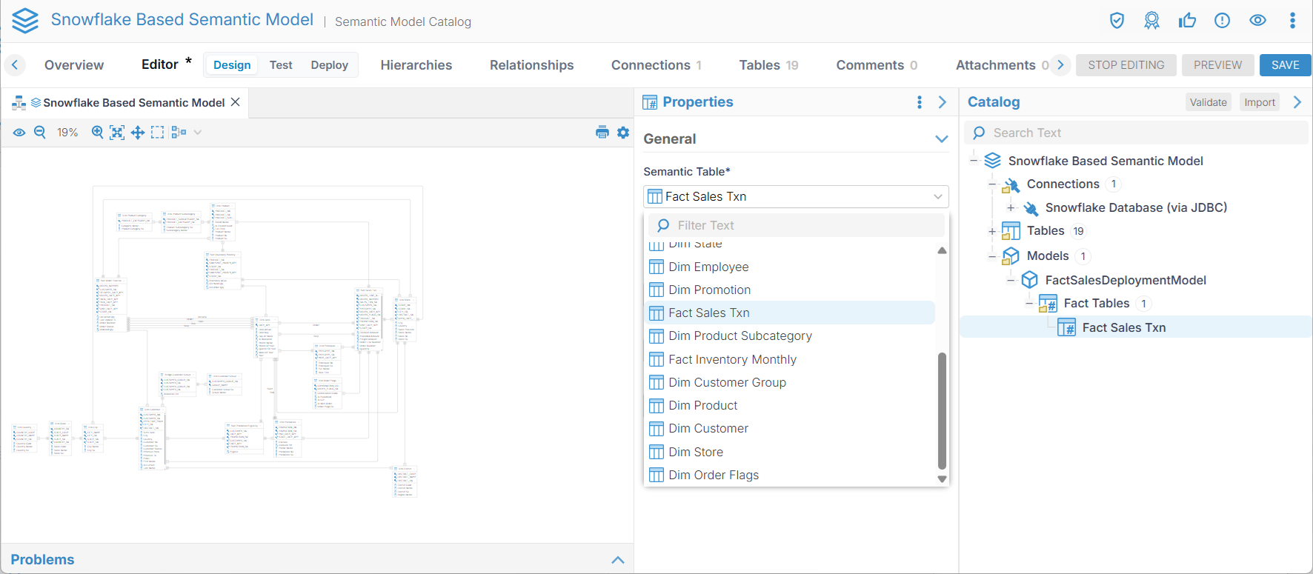Click the dropdown list scrollbar thumb

coord(942,411)
